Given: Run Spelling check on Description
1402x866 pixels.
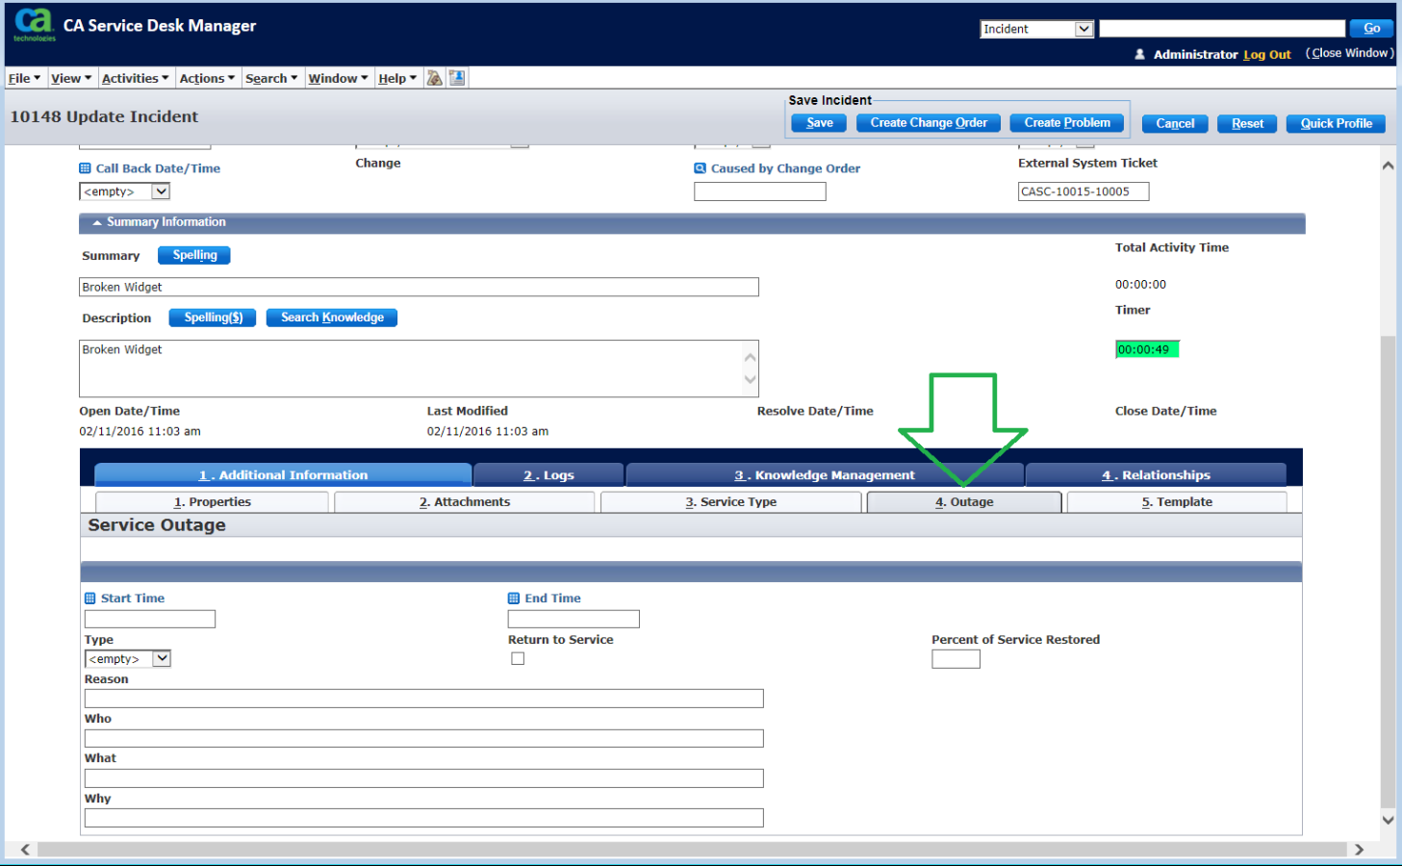Looking at the screenshot, I should 213,318.
